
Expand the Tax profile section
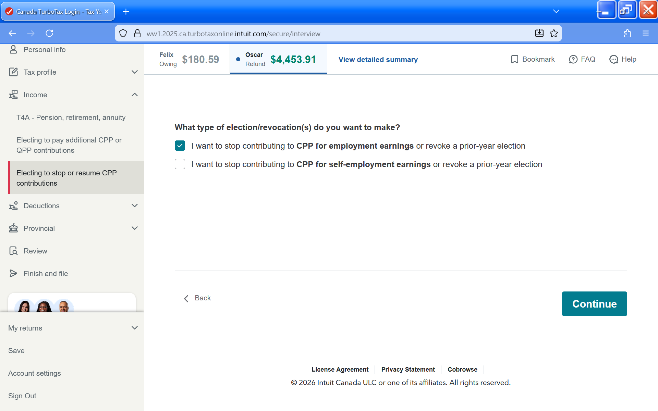[135, 72]
